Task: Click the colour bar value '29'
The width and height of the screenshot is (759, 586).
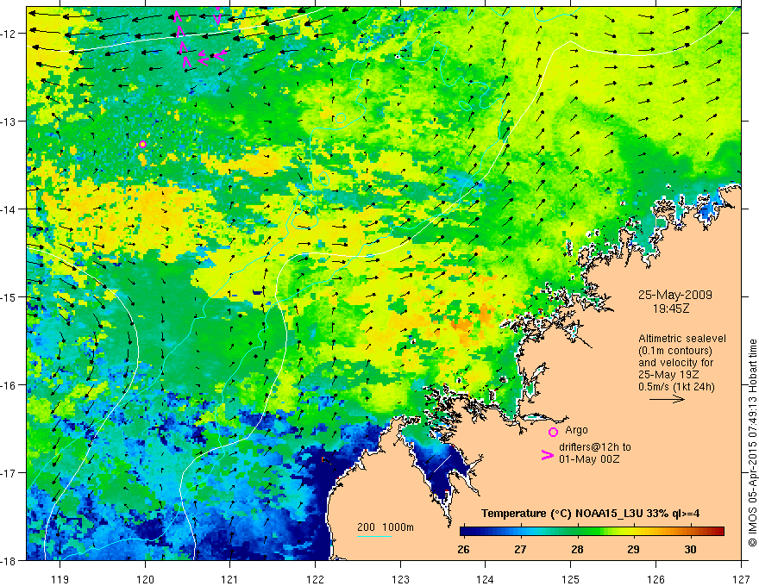Action: (x=633, y=549)
